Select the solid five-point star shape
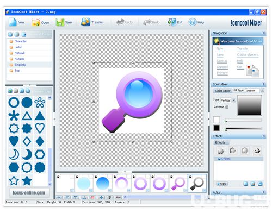Viewport: 272px width, 213px height. 27,180
